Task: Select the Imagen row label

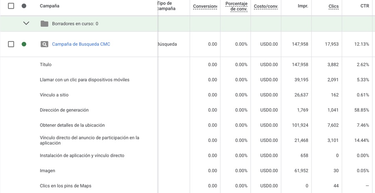Action: click(x=47, y=171)
